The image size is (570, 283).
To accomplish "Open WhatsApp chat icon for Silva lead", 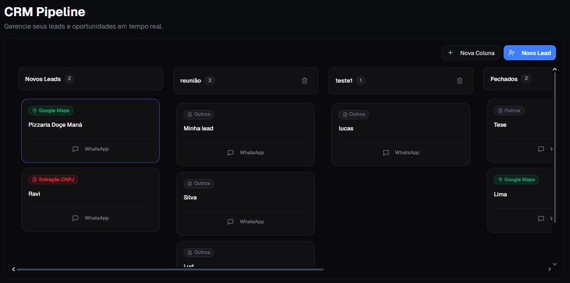I will pyautogui.click(x=231, y=222).
